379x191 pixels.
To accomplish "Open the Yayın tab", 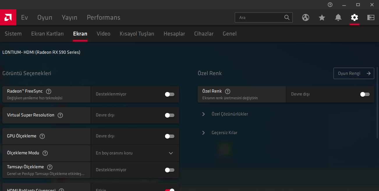I will coord(70,17).
